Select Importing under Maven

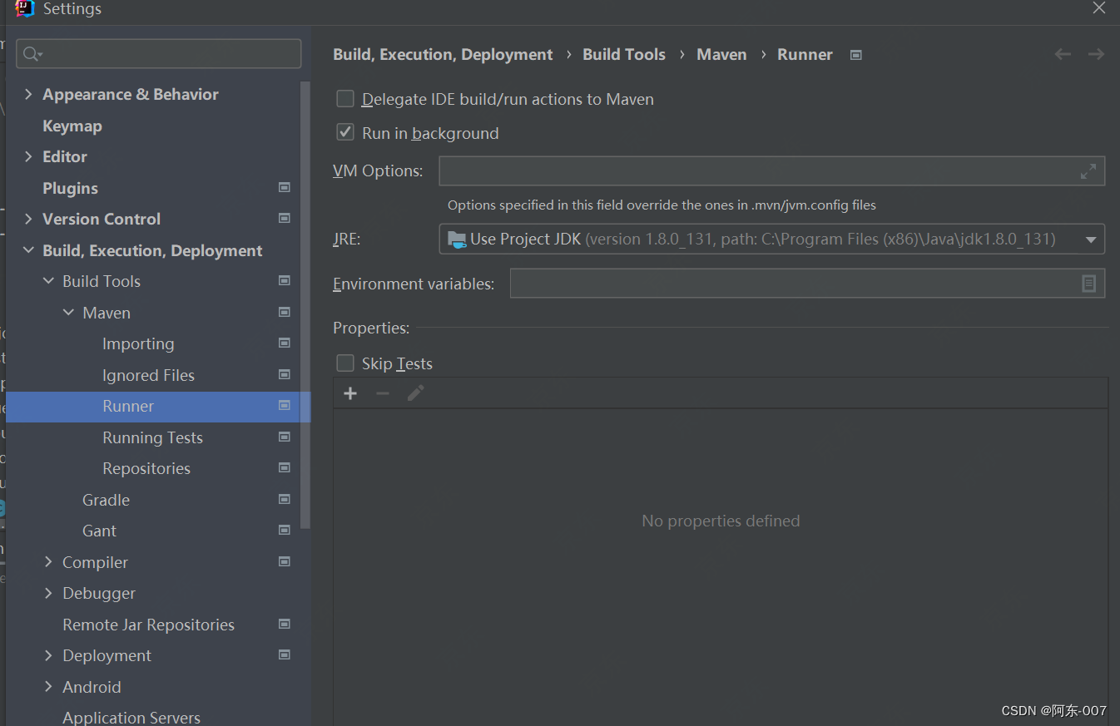[138, 343]
